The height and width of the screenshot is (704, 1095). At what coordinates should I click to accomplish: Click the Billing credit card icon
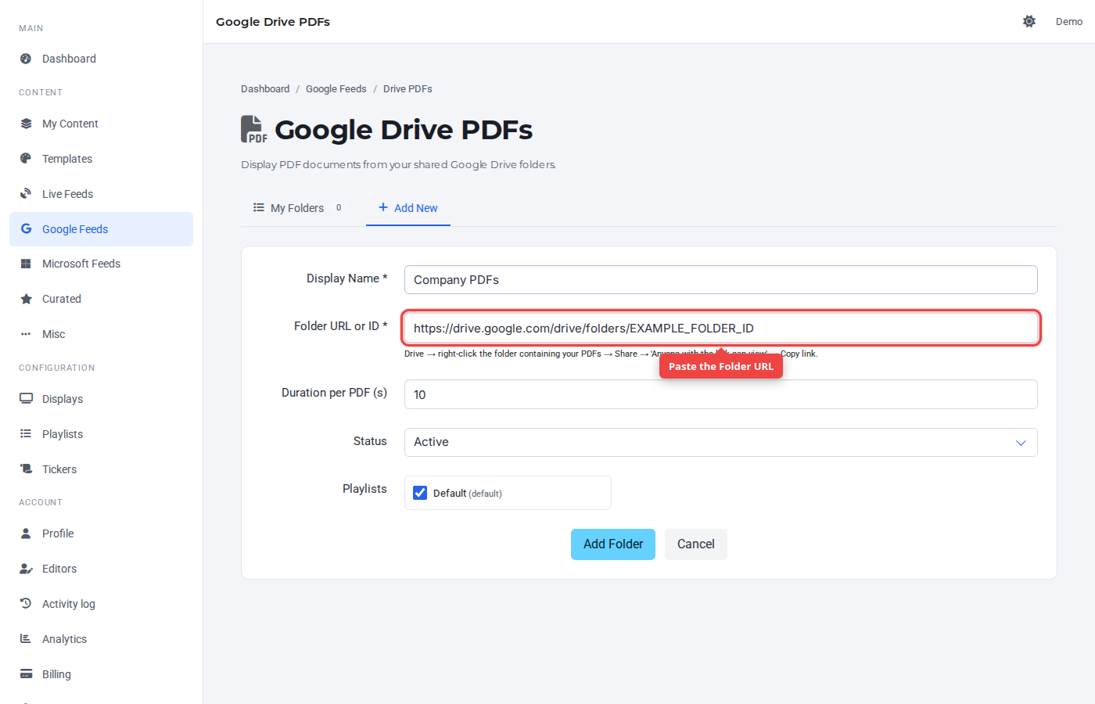(x=26, y=674)
